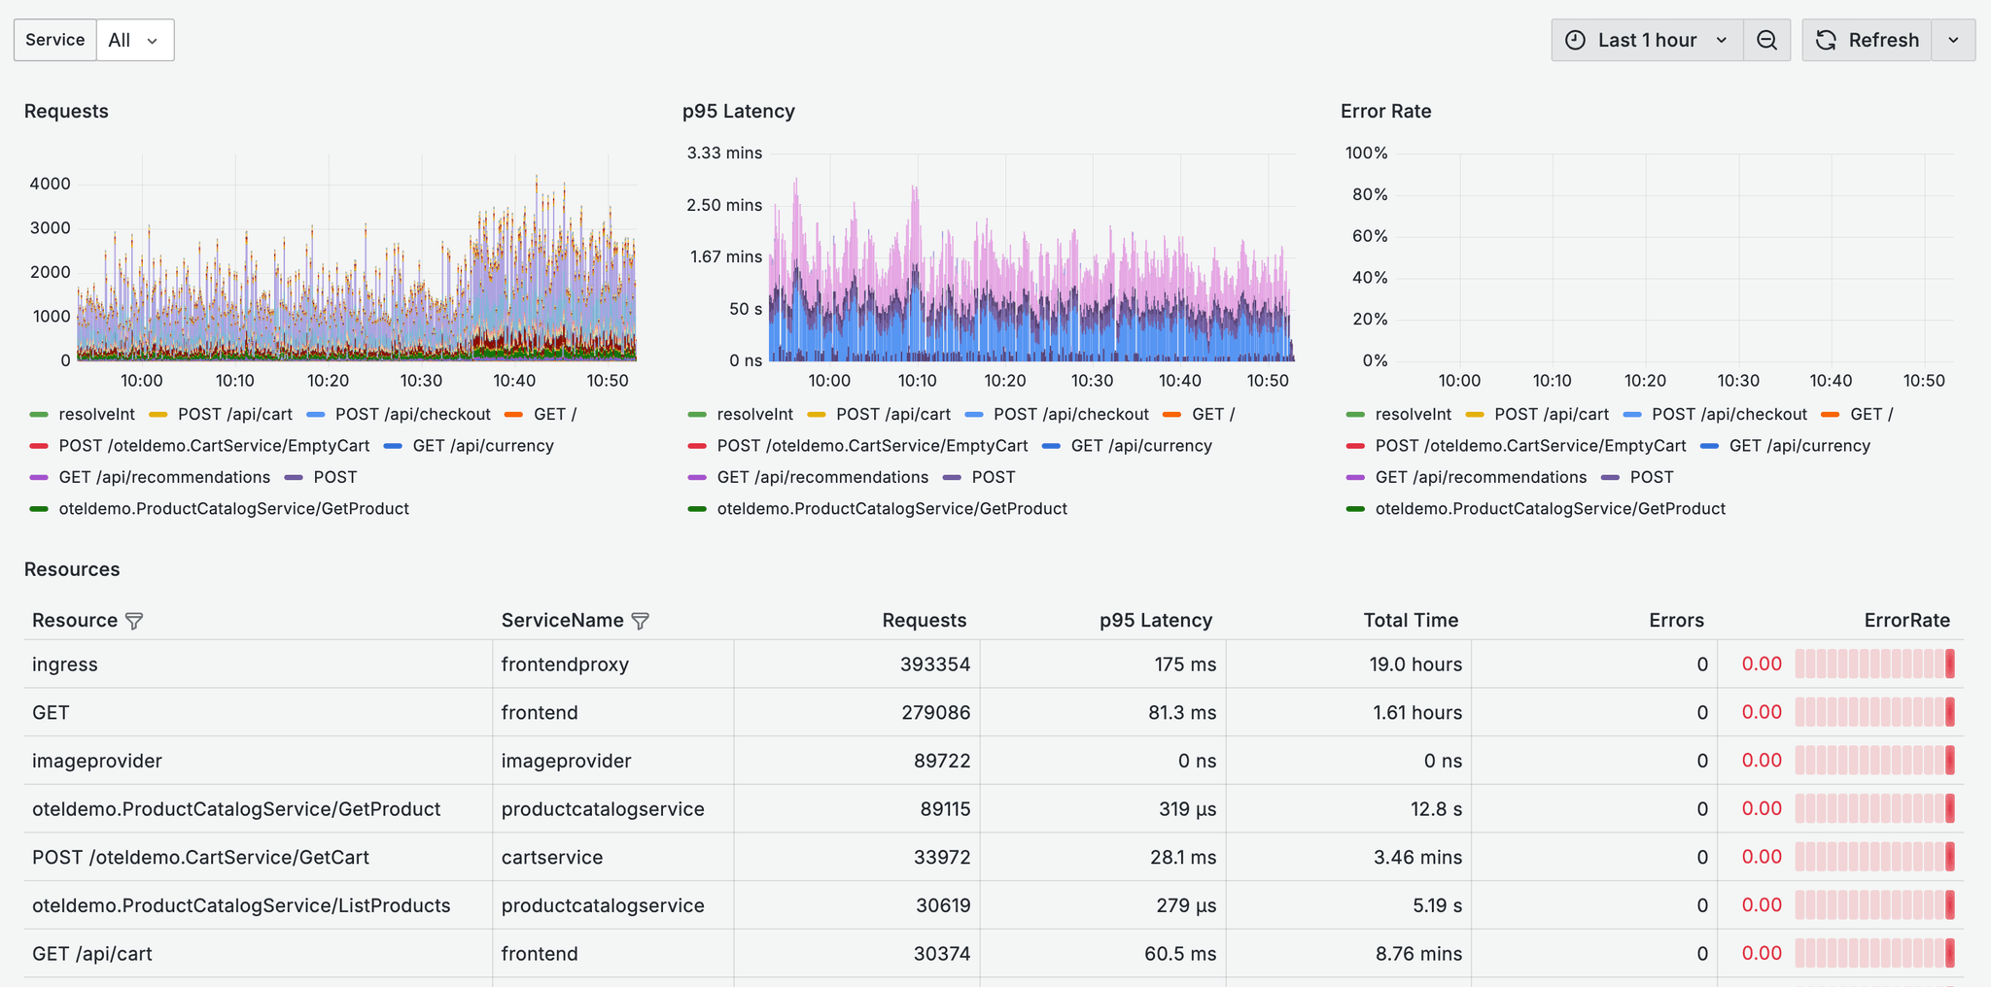Open the Last 1 hour time picker
This screenshot has width=1991, height=987.
pos(1647,40)
